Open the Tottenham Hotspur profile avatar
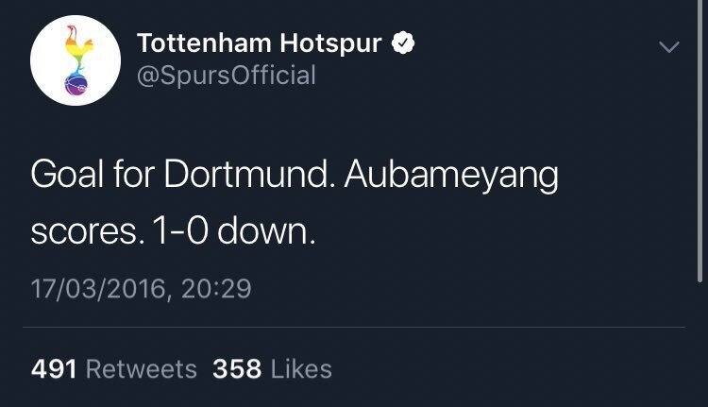This screenshot has width=708, height=407. (x=75, y=59)
